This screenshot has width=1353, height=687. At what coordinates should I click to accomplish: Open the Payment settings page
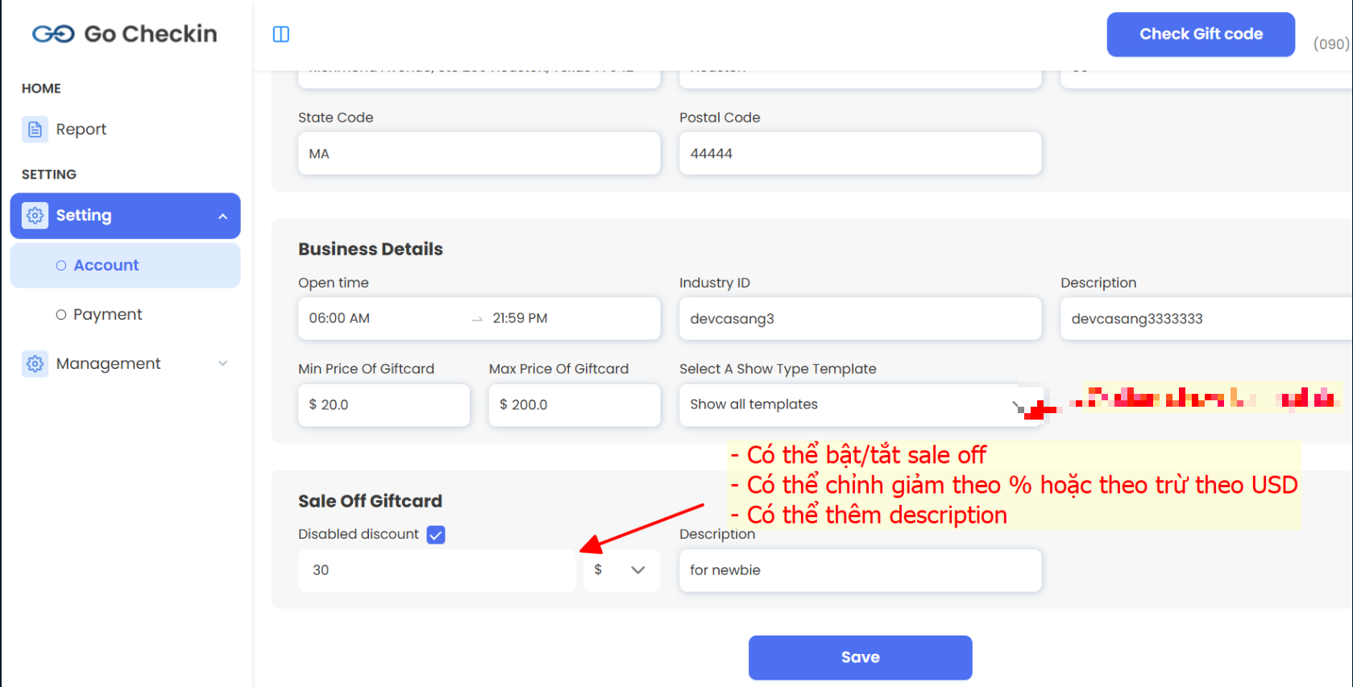click(x=107, y=315)
